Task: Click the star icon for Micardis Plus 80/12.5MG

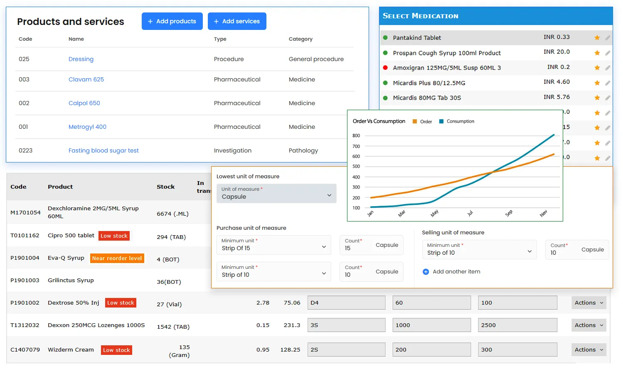Action: [597, 83]
